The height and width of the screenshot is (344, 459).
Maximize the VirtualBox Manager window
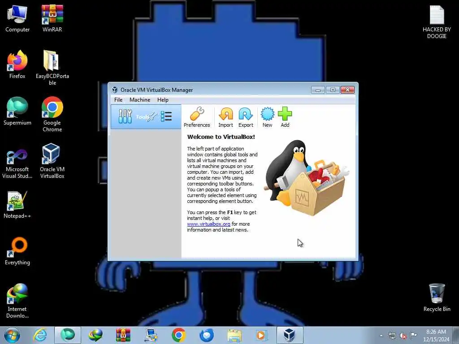click(333, 90)
